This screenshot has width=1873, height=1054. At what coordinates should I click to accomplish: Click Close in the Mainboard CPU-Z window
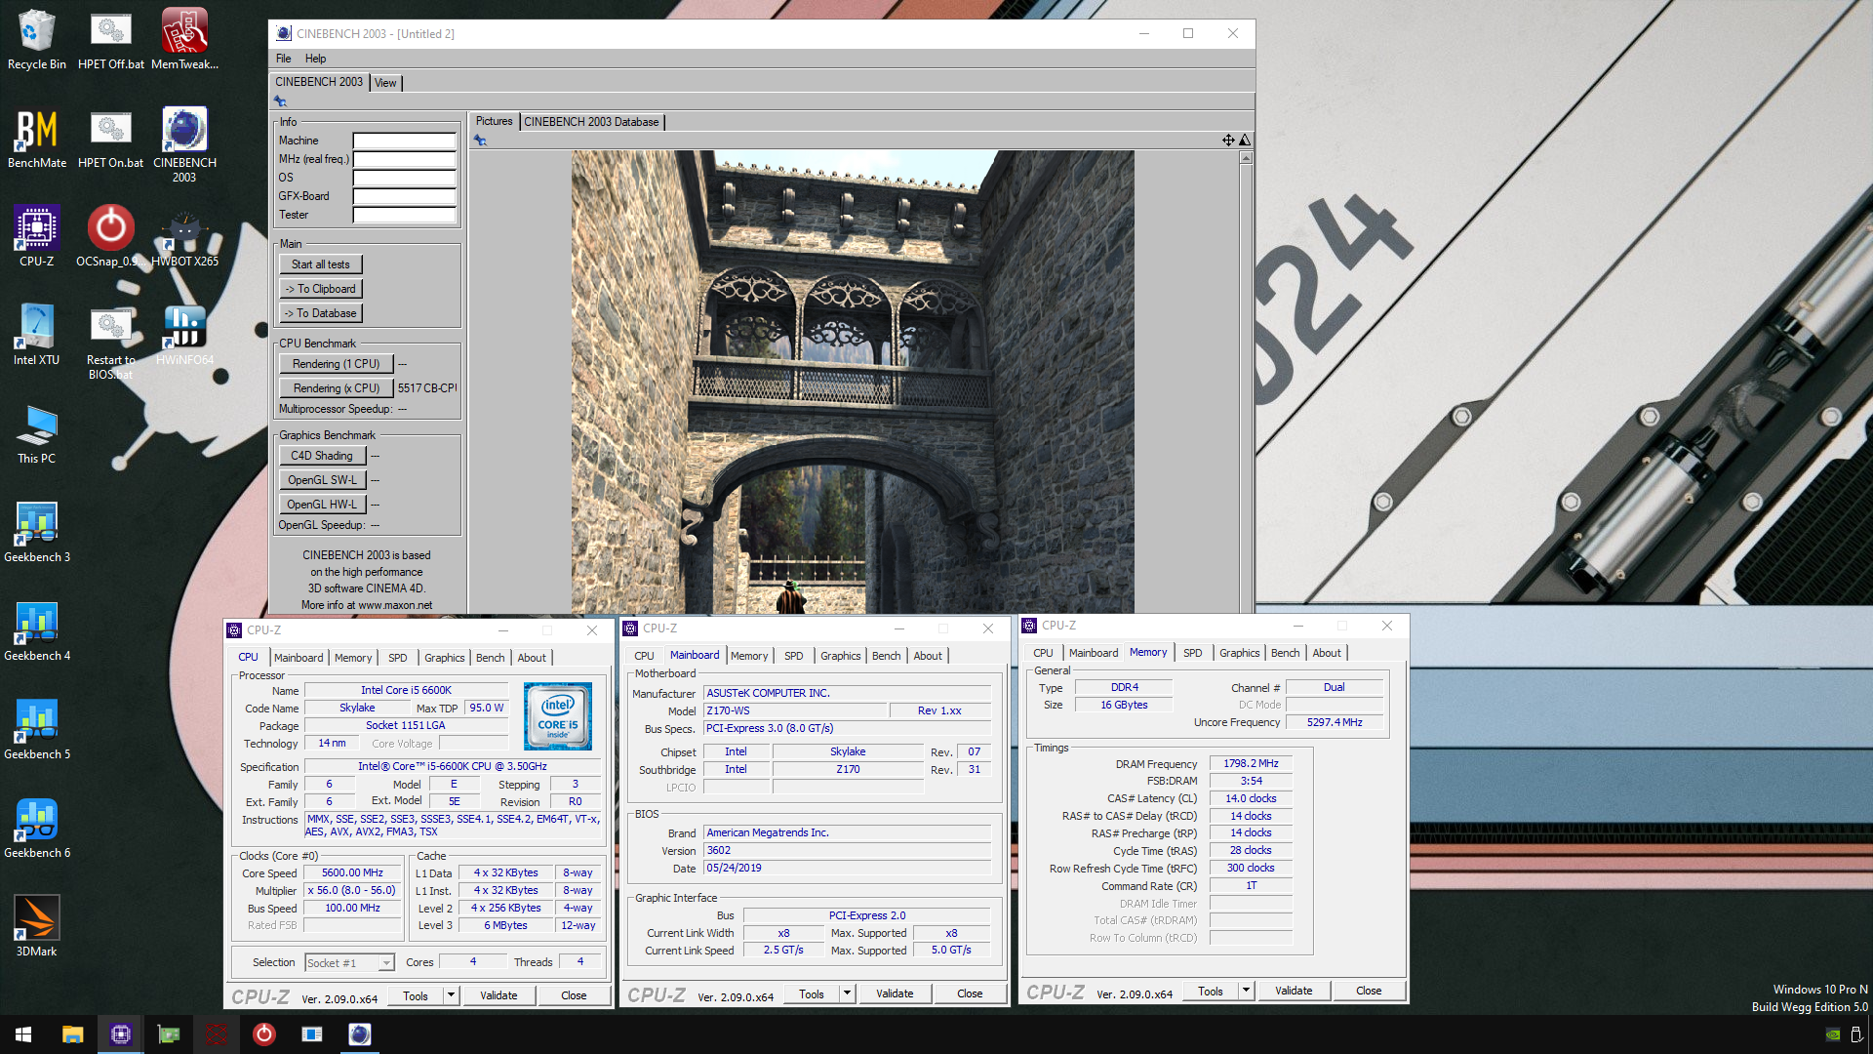[x=970, y=993]
